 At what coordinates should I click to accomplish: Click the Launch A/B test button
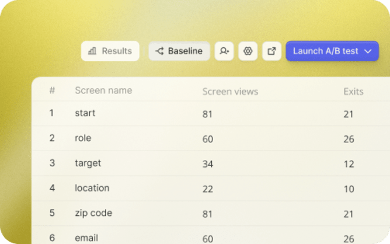pyautogui.click(x=332, y=51)
